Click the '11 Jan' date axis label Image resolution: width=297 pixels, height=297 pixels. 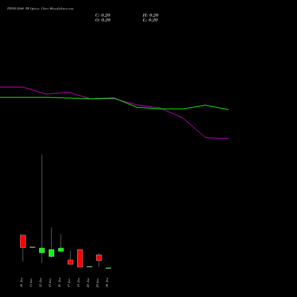pyautogui.click(x=31, y=283)
